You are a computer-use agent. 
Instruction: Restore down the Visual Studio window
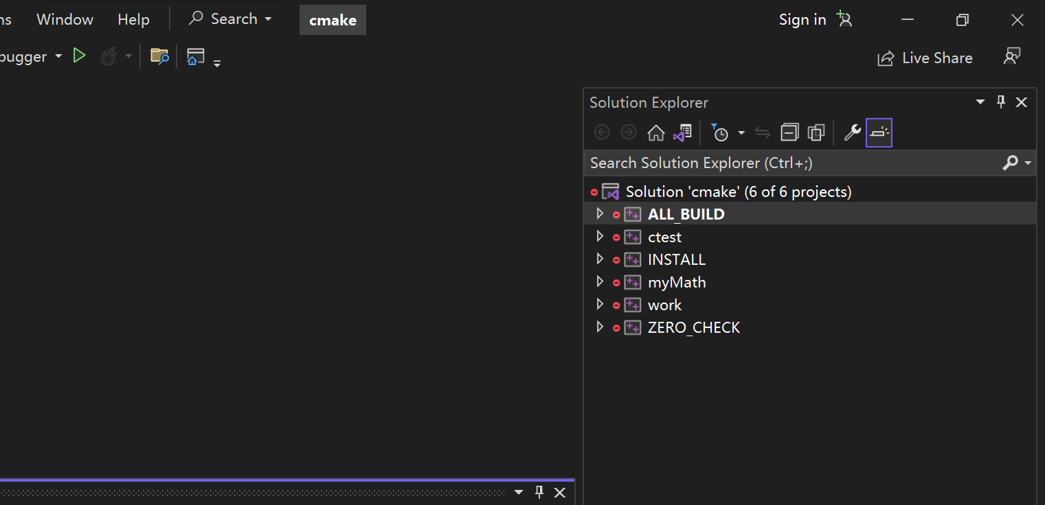pos(963,20)
